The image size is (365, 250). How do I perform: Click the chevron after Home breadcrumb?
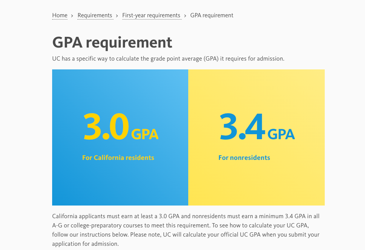coord(72,15)
